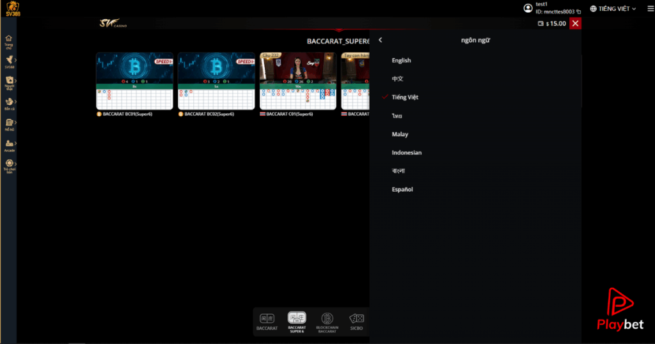
Task: Click the BACCARAT BC01(Super6) label
Action: (x=127, y=114)
